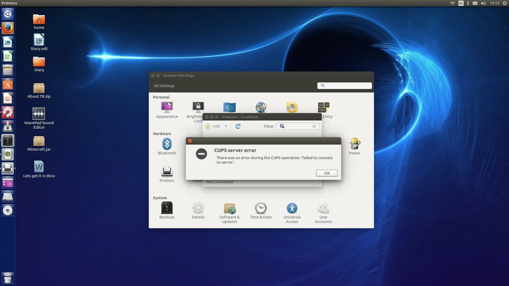Viewport: 509px width, 286px height.
Task: Open the Wi-Fi network indicator menu
Action: point(452,3)
